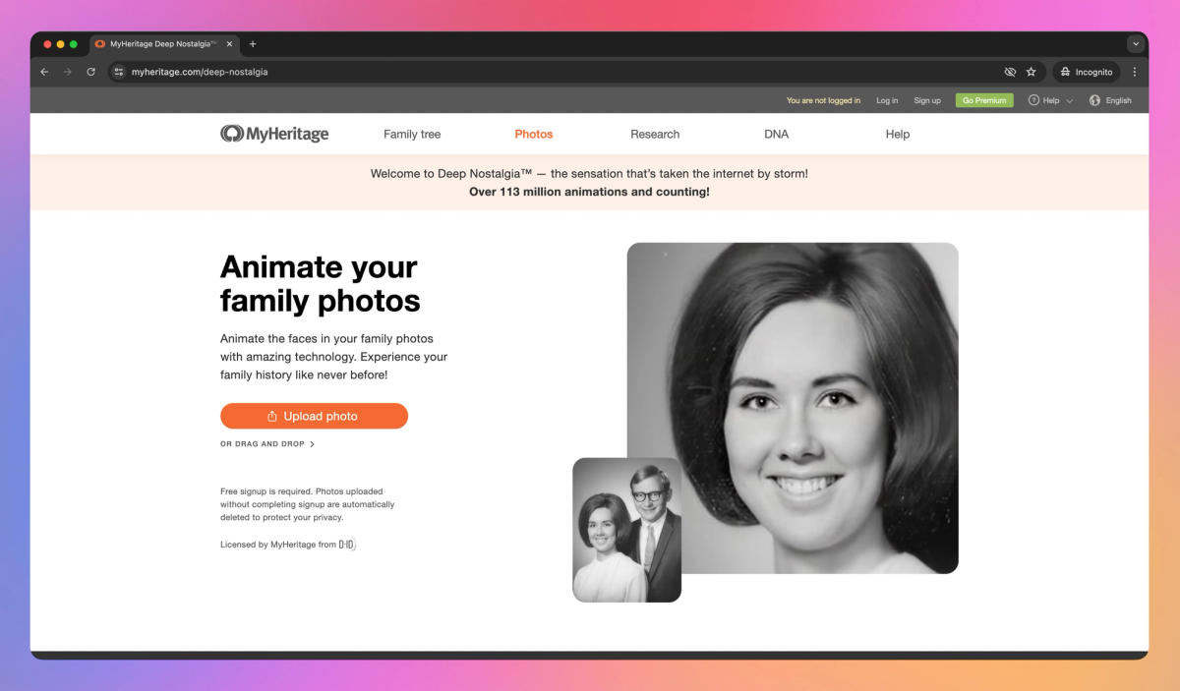
Task: Click the macOS green maximize window button
Action: point(74,44)
